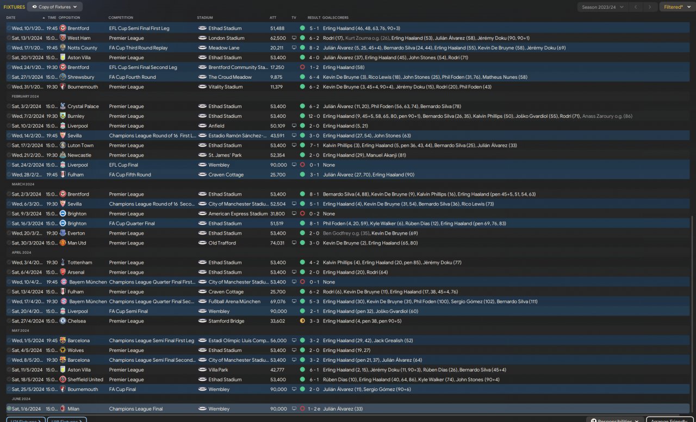696x422 pixels.
Task: Click the stadium icon beside Villa Park
Action: pos(202,370)
